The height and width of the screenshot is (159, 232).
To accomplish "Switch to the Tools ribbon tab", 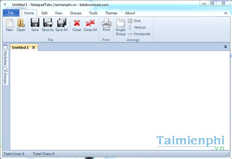I will click(93, 13).
